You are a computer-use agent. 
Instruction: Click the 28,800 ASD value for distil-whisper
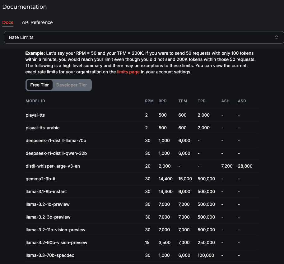point(245,166)
